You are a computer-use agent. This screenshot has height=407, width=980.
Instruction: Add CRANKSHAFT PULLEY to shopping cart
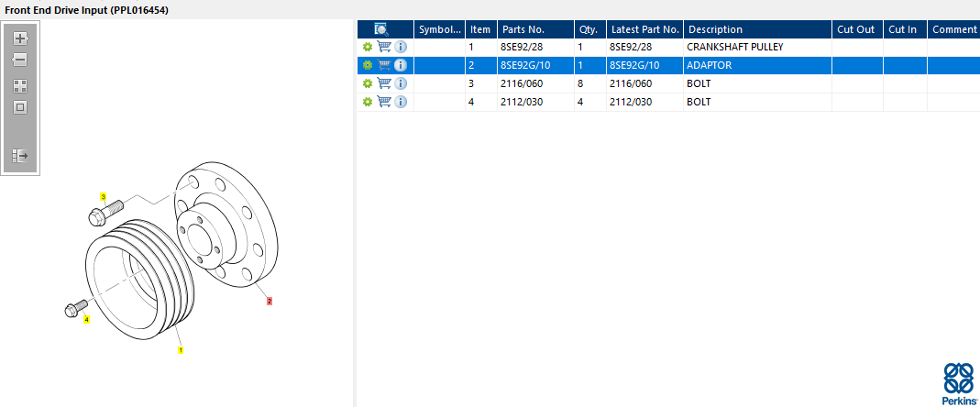384,47
